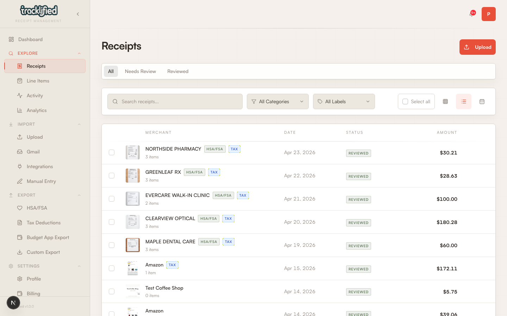Viewport: 507px width, 316px height.
Task: Open Line Items page
Action: click(x=45, y=81)
